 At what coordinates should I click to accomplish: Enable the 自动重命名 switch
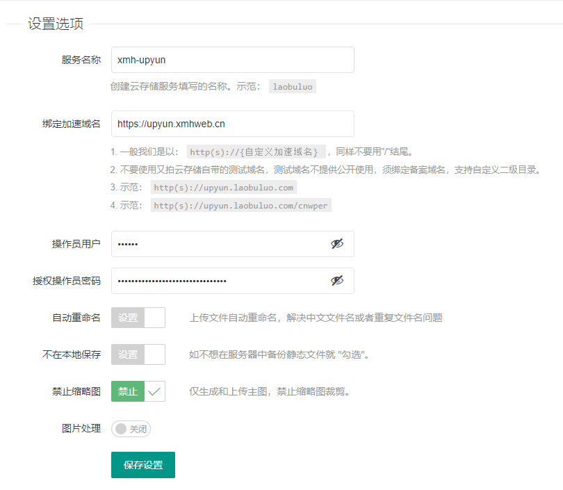coord(138,318)
